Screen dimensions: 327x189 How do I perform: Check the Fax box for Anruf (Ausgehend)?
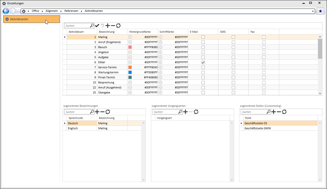(x=264, y=87)
